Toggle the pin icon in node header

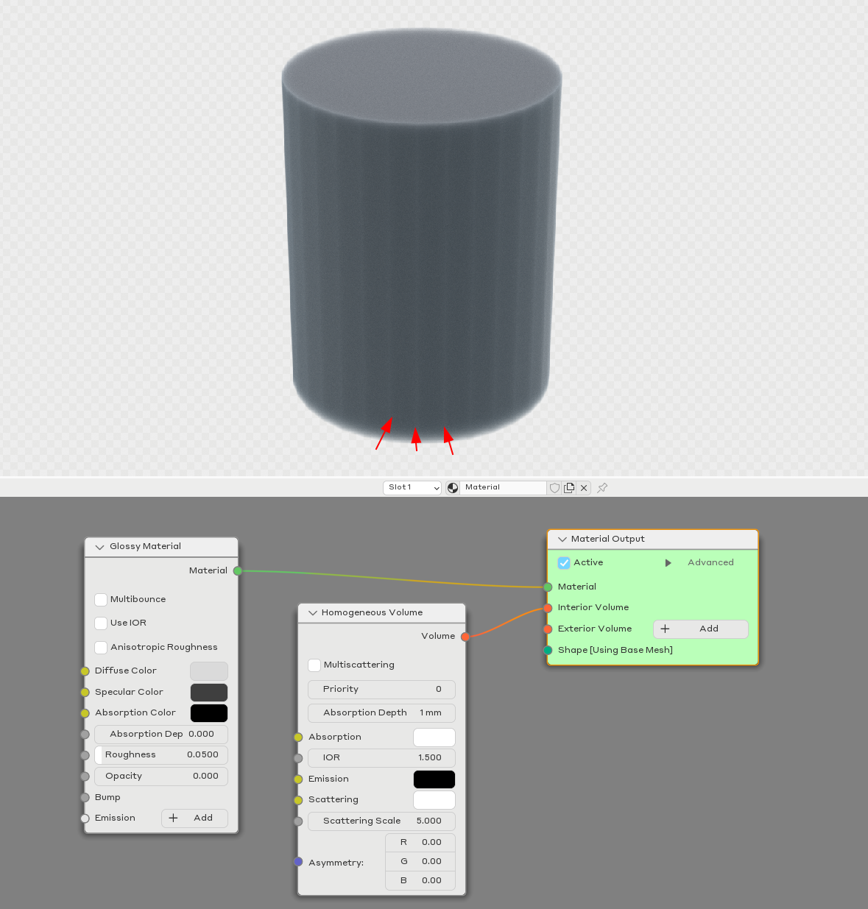point(602,487)
